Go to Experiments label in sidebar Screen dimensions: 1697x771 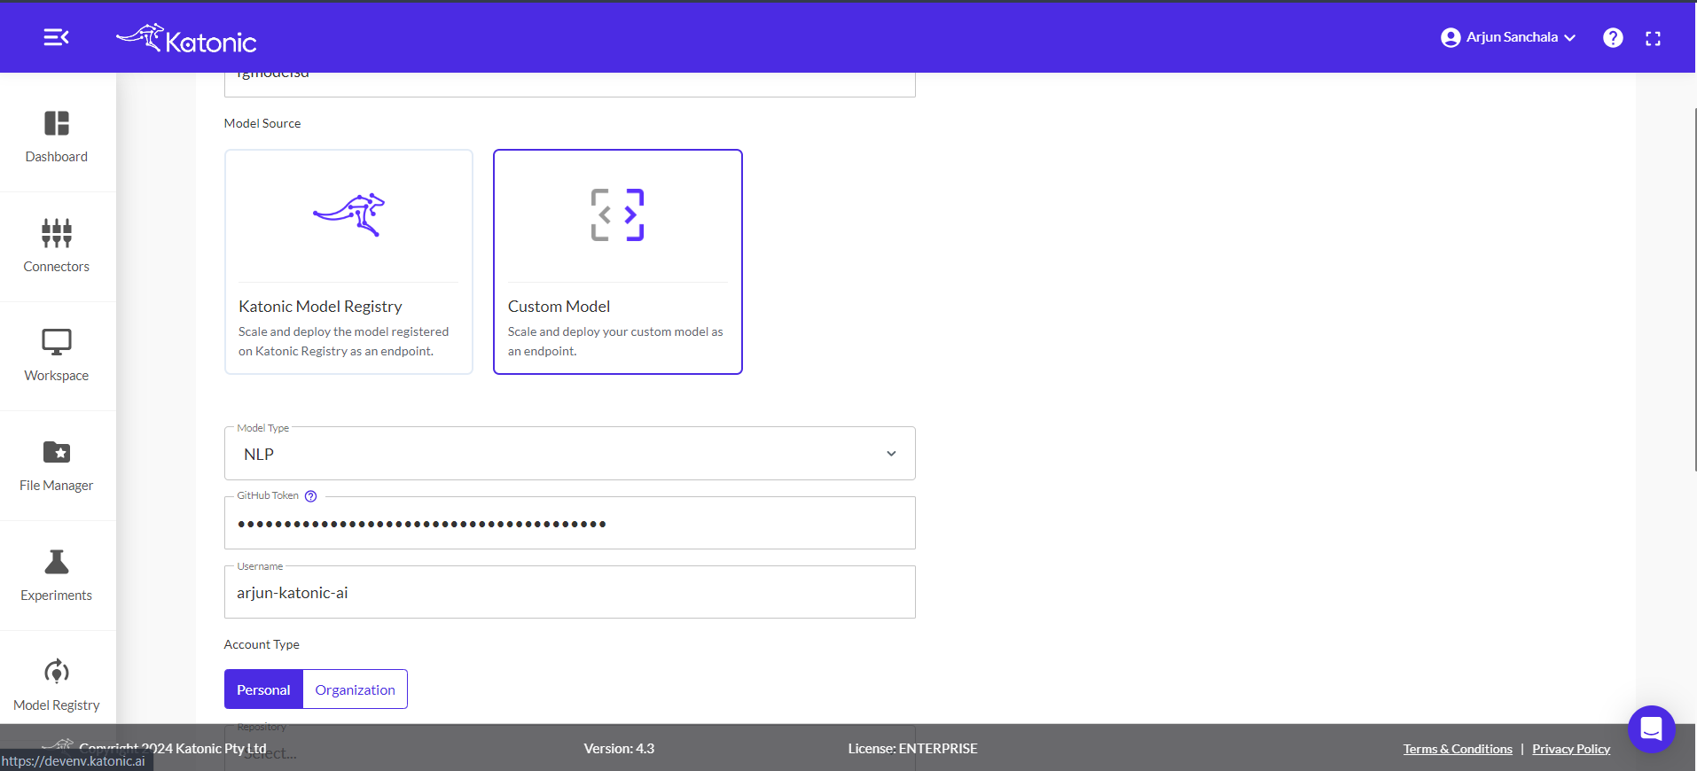[x=57, y=596]
